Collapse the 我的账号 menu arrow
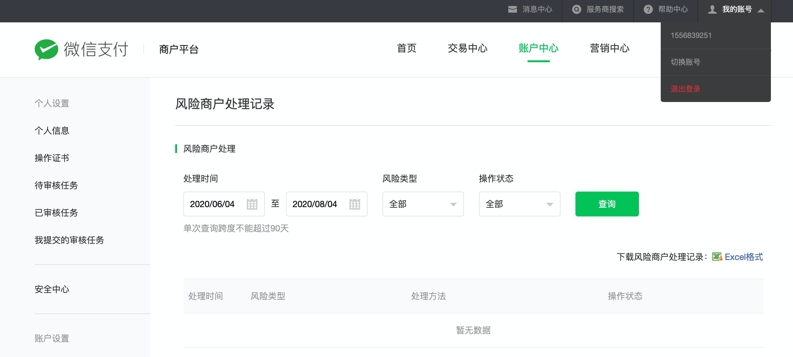The width and height of the screenshot is (793, 357). click(761, 10)
